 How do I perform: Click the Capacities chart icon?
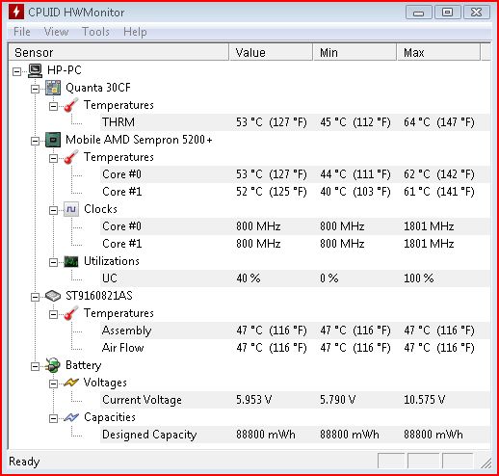(x=71, y=417)
